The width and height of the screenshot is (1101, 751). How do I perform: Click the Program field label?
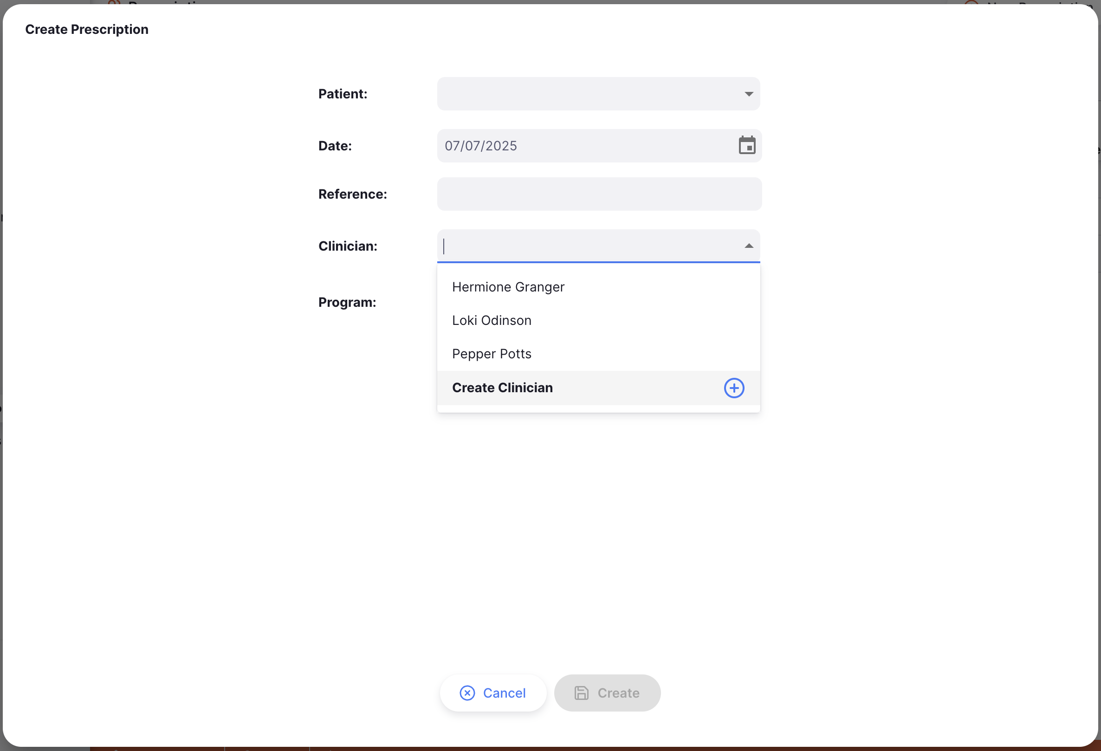click(x=347, y=302)
